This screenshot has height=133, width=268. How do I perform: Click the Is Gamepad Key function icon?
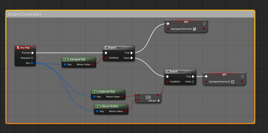(65, 60)
